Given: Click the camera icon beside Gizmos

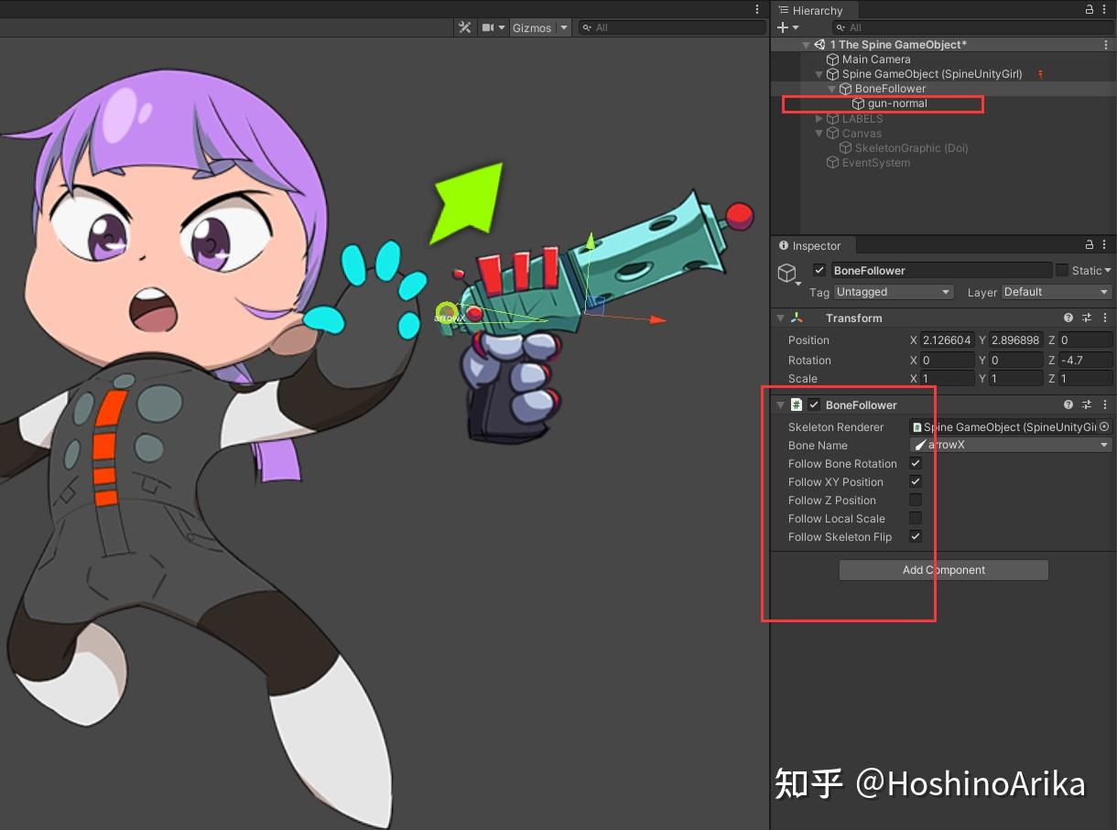Looking at the screenshot, I should click(x=486, y=27).
